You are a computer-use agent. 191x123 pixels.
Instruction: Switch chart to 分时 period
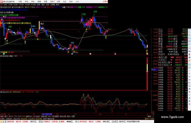coord(5,5)
